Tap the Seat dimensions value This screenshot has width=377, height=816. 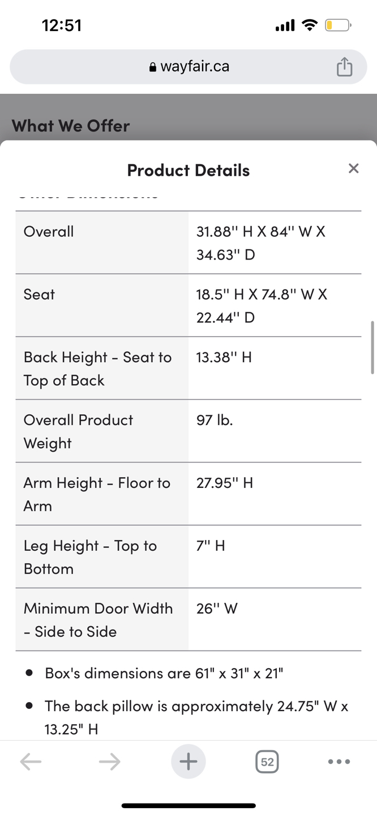(x=262, y=305)
